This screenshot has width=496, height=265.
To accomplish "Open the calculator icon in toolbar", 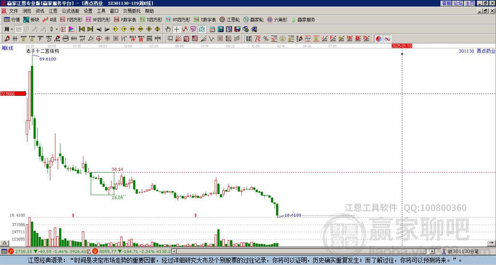I will pyautogui.click(x=220, y=29).
